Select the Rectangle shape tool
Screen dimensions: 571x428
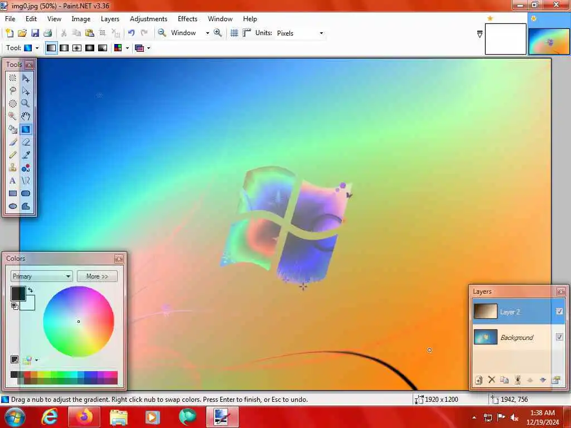point(13,193)
